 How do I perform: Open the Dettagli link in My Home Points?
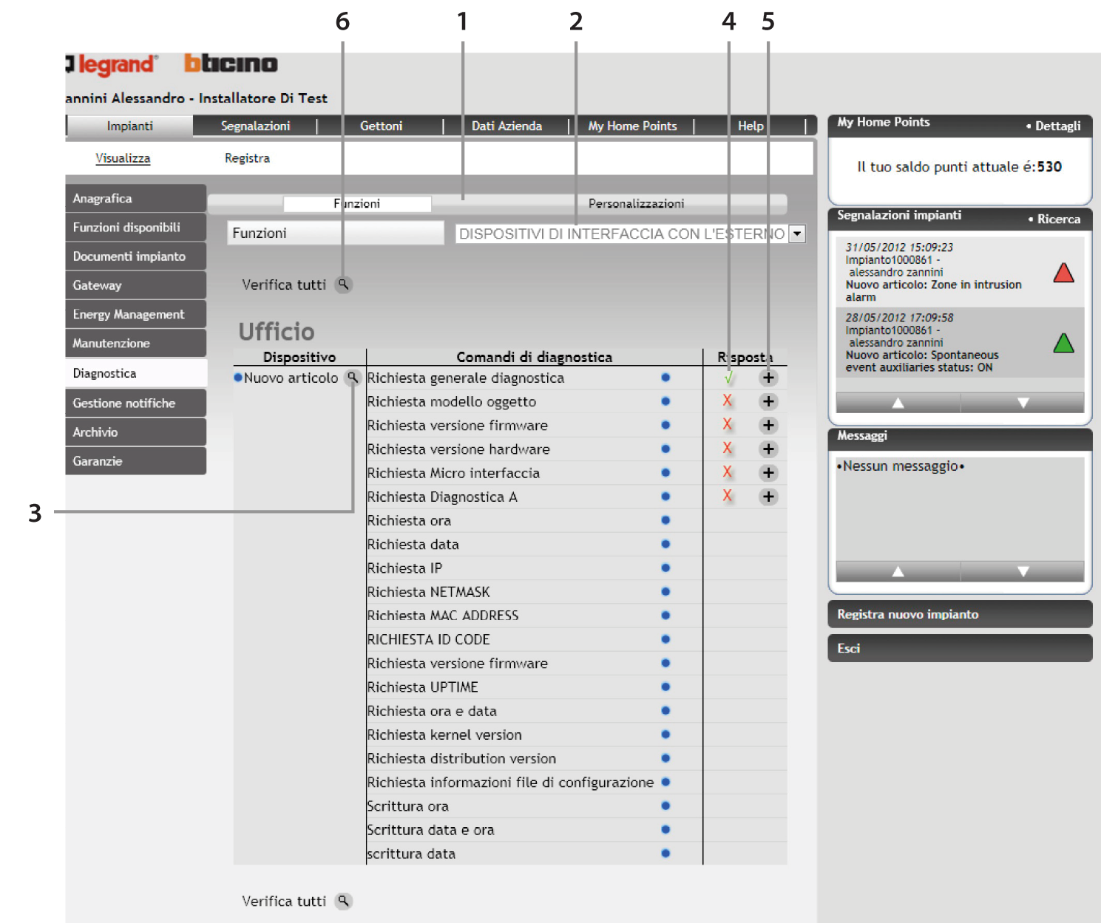(1057, 126)
